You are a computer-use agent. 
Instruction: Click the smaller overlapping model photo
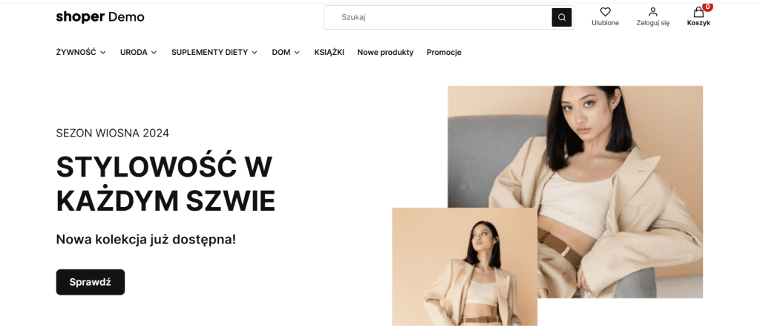465,266
